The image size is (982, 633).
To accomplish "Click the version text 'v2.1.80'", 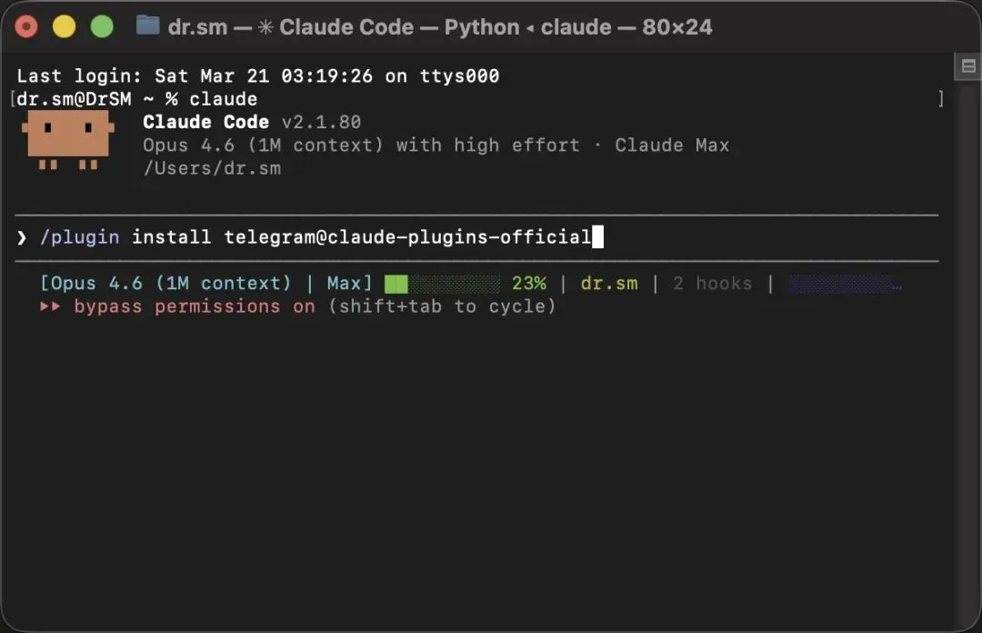I will tap(321, 122).
